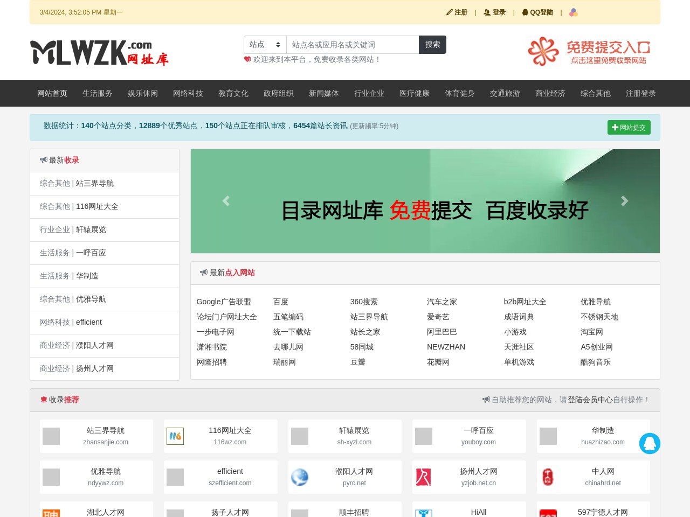690x517 pixels.
Task: Open the 医疗健康 navigation menu
Action: pyautogui.click(x=415, y=93)
